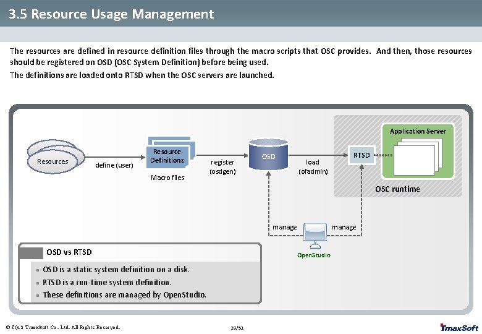482x334 pixels.
Task: Click the 'OSC runtime' label
Action: pos(397,189)
